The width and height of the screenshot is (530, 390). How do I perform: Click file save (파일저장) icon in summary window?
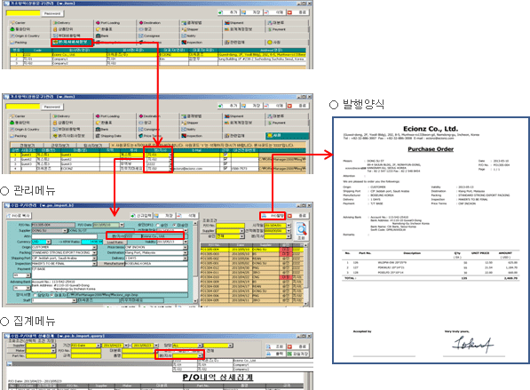[x=289, y=354]
